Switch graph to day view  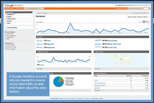click(x=144, y=22)
